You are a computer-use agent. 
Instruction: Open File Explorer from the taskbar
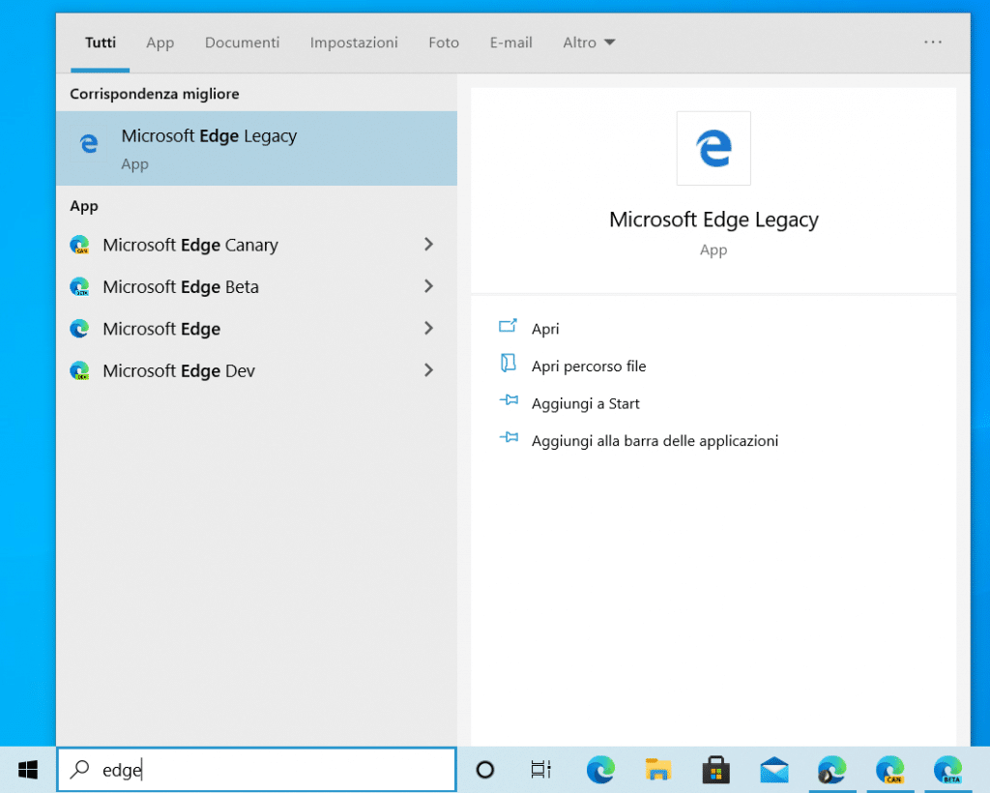(x=658, y=770)
